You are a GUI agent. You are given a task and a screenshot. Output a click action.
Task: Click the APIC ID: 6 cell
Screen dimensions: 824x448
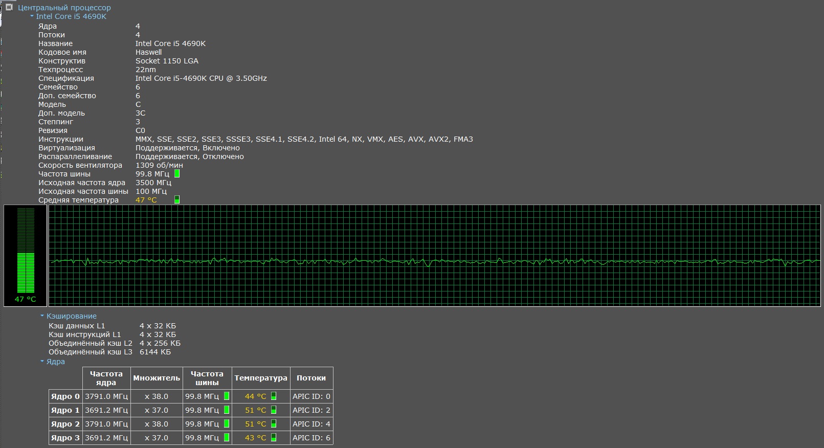tap(311, 438)
